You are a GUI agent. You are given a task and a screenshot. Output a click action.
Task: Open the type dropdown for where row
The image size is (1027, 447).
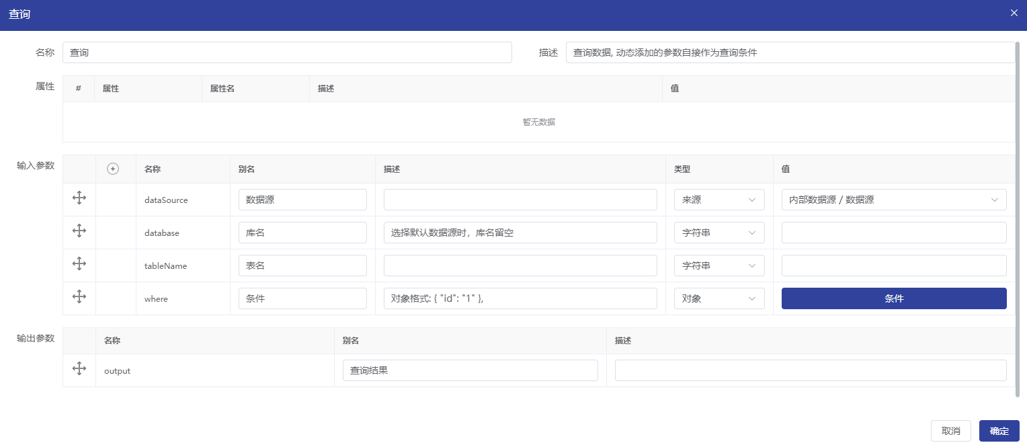pos(718,298)
